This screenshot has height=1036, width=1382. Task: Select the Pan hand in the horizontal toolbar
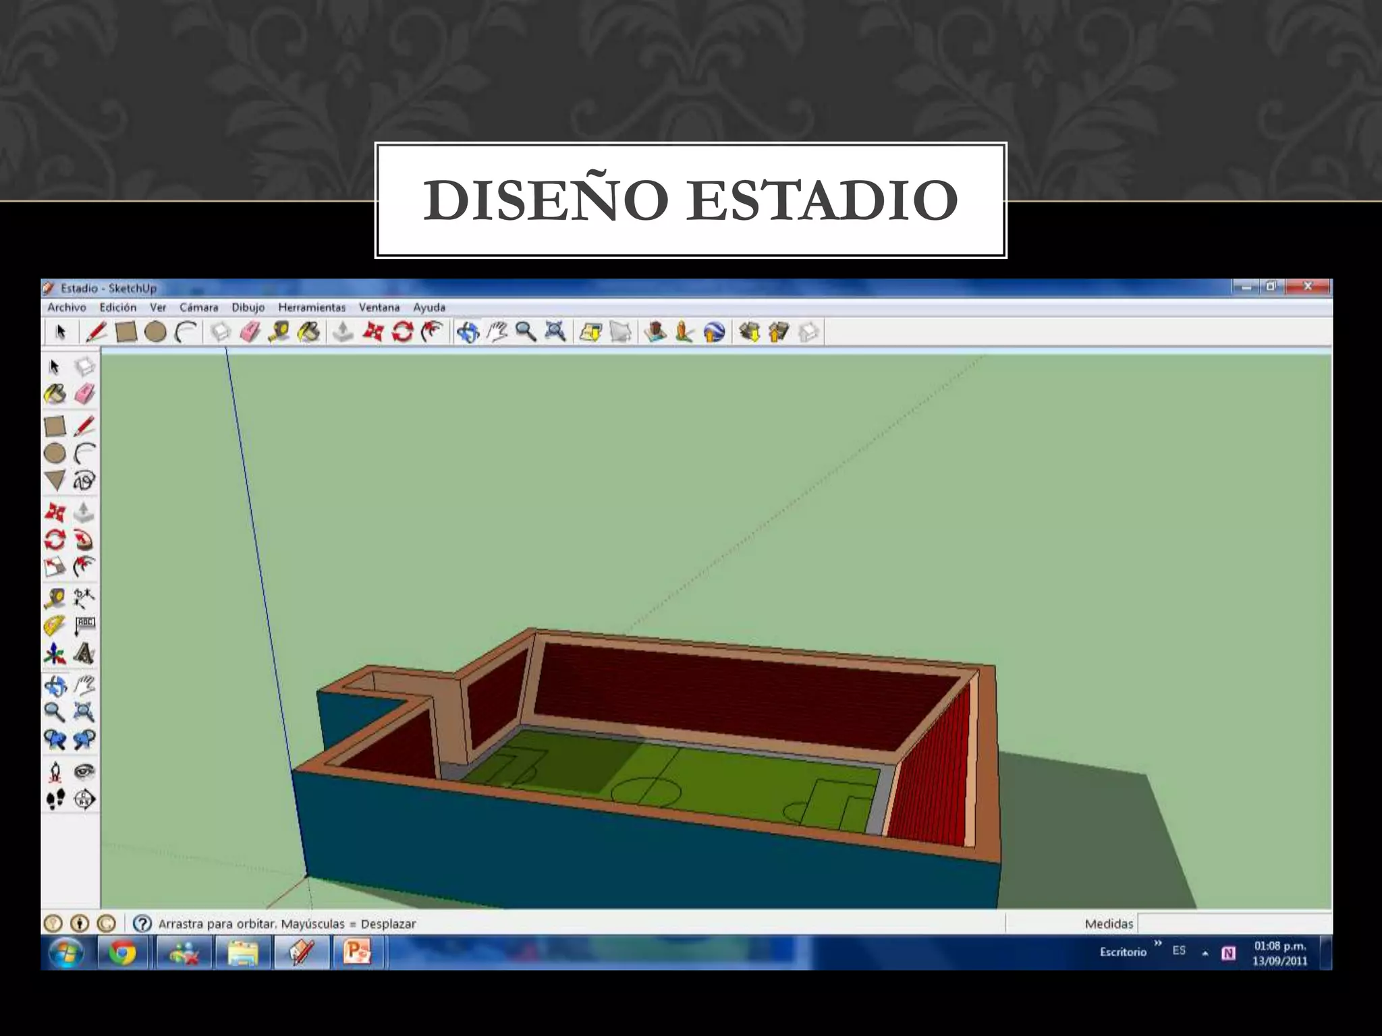tap(497, 332)
